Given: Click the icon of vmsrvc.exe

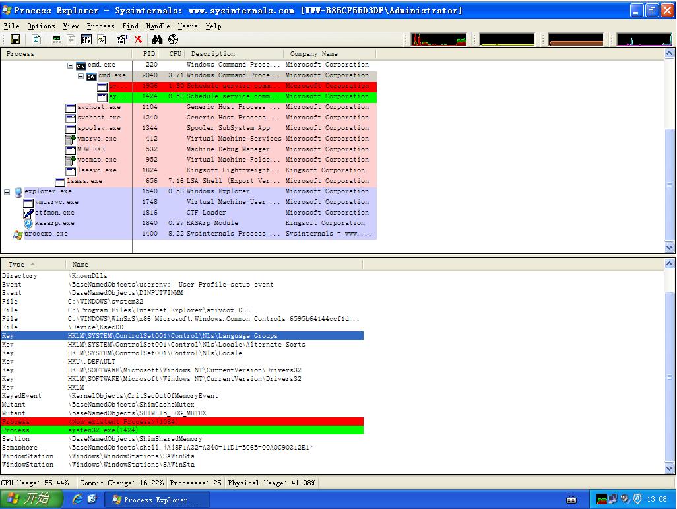Looking at the screenshot, I should pyautogui.click(x=71, y=139).
